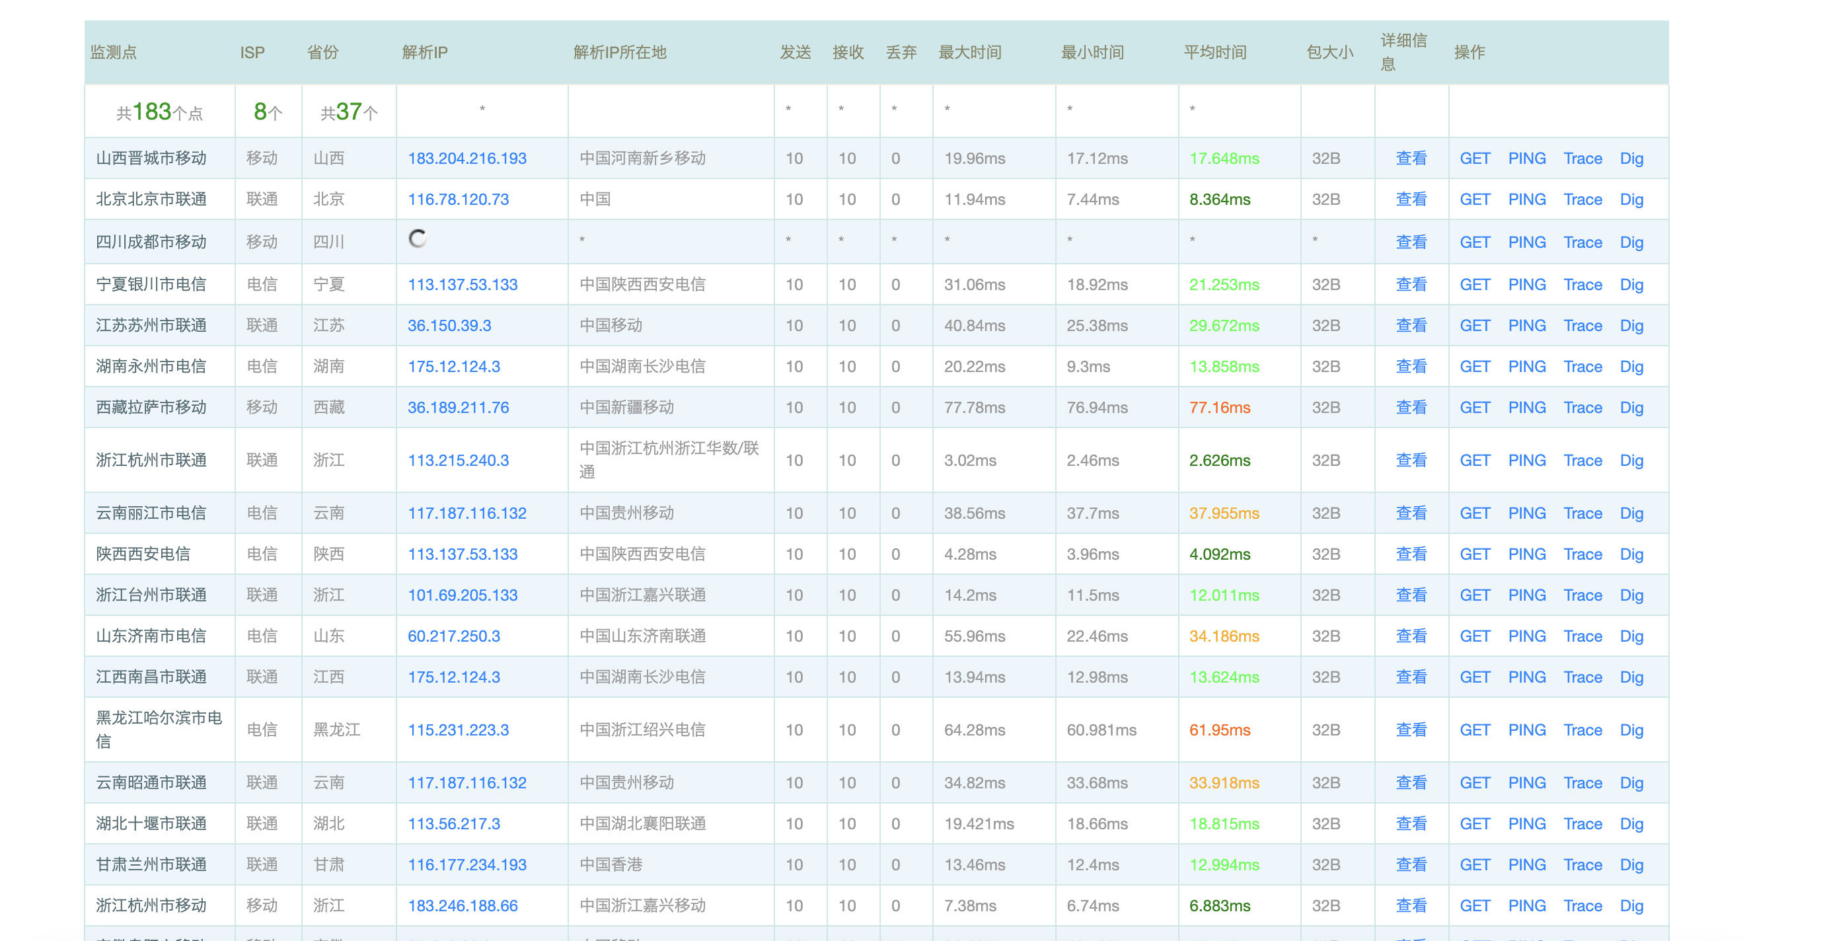Viewport: 1825px width, 941px height.
Task: Open IP link 113.215.240.3
Action: [458, 460]
